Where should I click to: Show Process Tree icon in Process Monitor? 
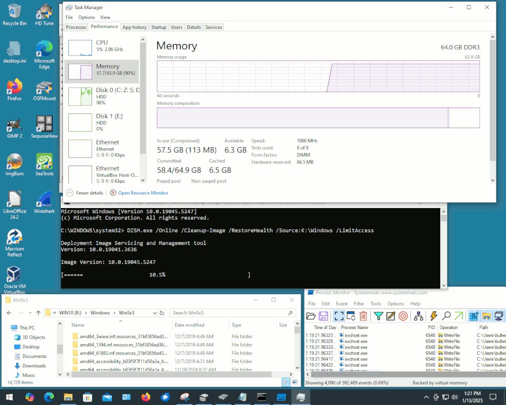(x=418, y=316)
